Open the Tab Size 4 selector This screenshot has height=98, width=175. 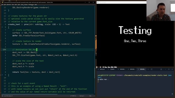(82, 96)
